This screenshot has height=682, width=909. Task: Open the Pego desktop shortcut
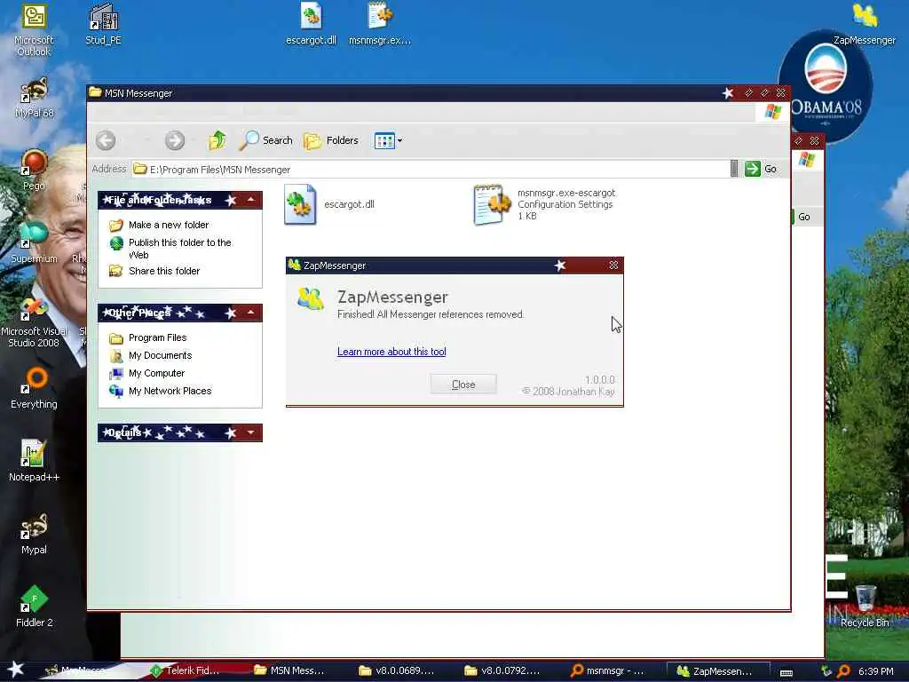(x=35, y=170)
